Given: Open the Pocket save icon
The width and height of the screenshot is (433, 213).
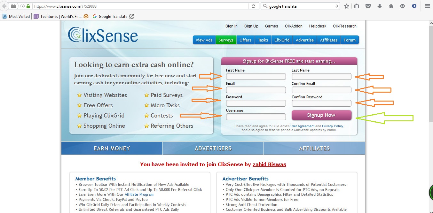Looking at the screenshot, I should pyautogui.click(x=368, y=6).
